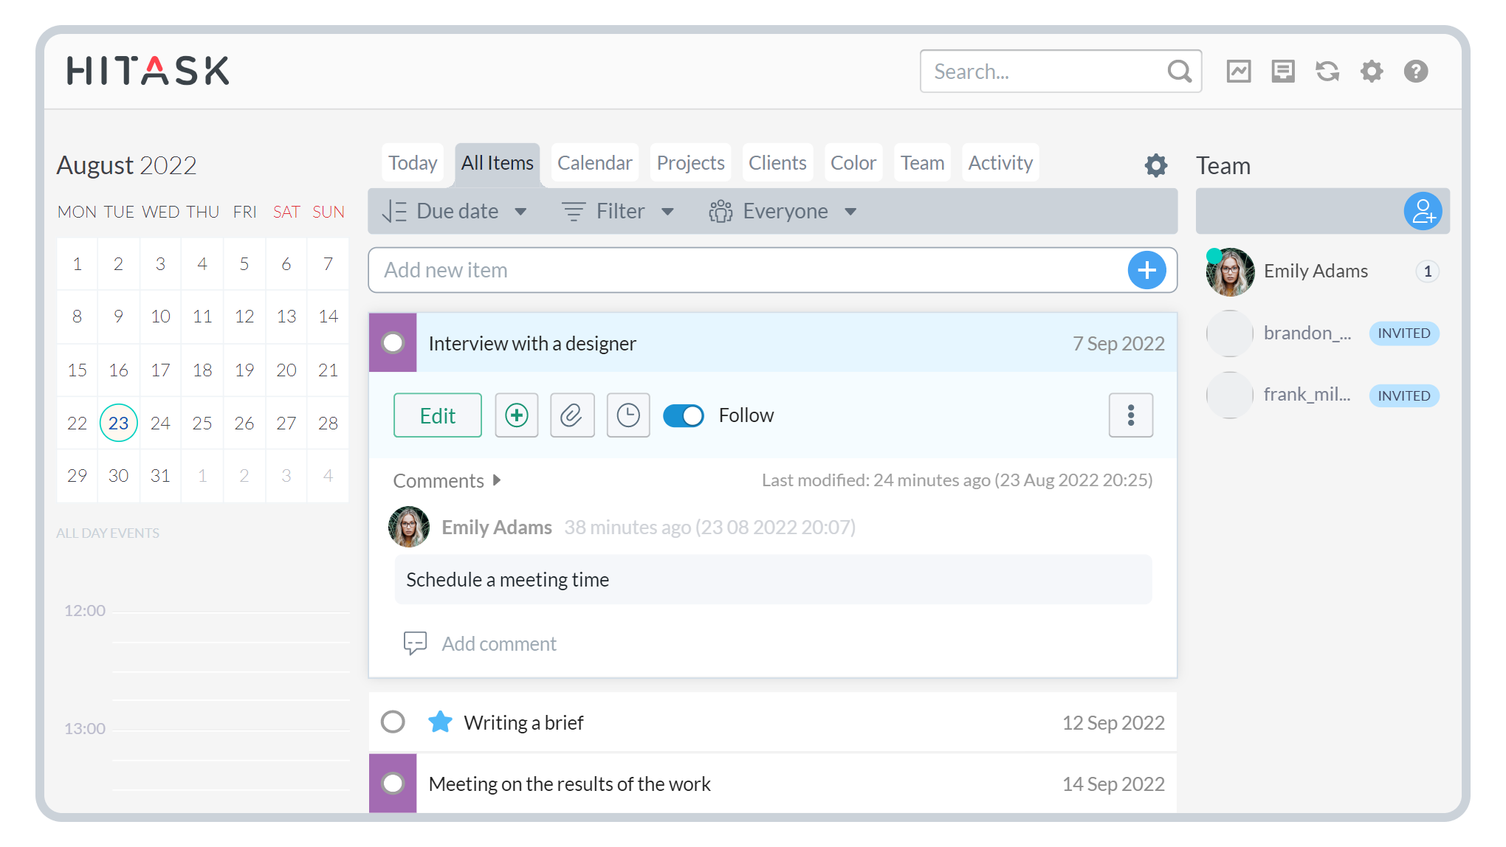
Task: Click Add comment link
Action: (x=499, y=644)
